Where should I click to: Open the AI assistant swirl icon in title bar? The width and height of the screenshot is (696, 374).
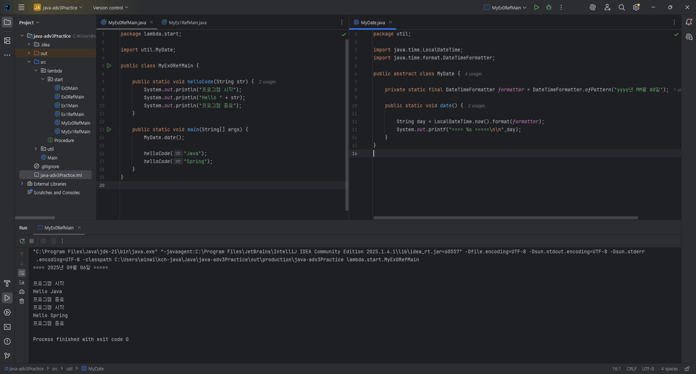pos(593,7)
